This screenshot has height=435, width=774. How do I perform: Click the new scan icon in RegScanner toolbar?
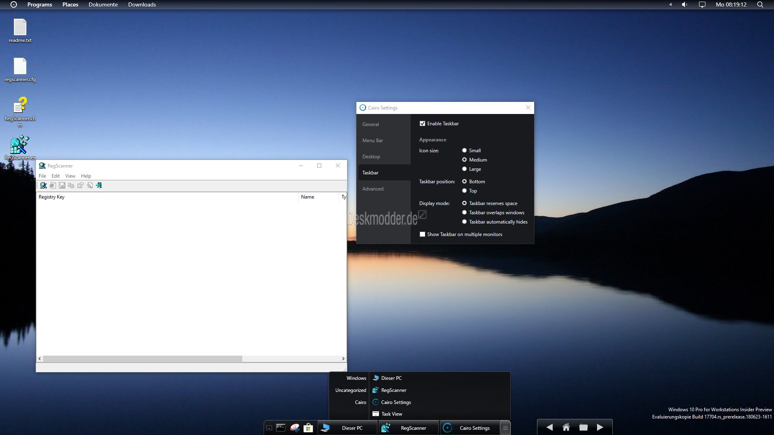click(43, 185)
